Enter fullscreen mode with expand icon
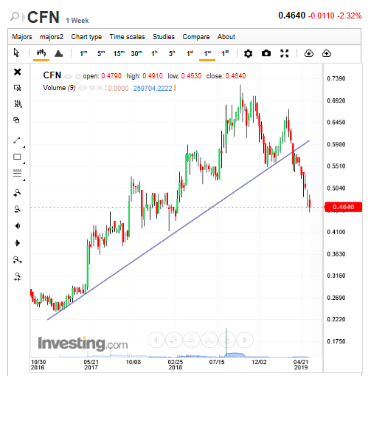 click(284, 53)
